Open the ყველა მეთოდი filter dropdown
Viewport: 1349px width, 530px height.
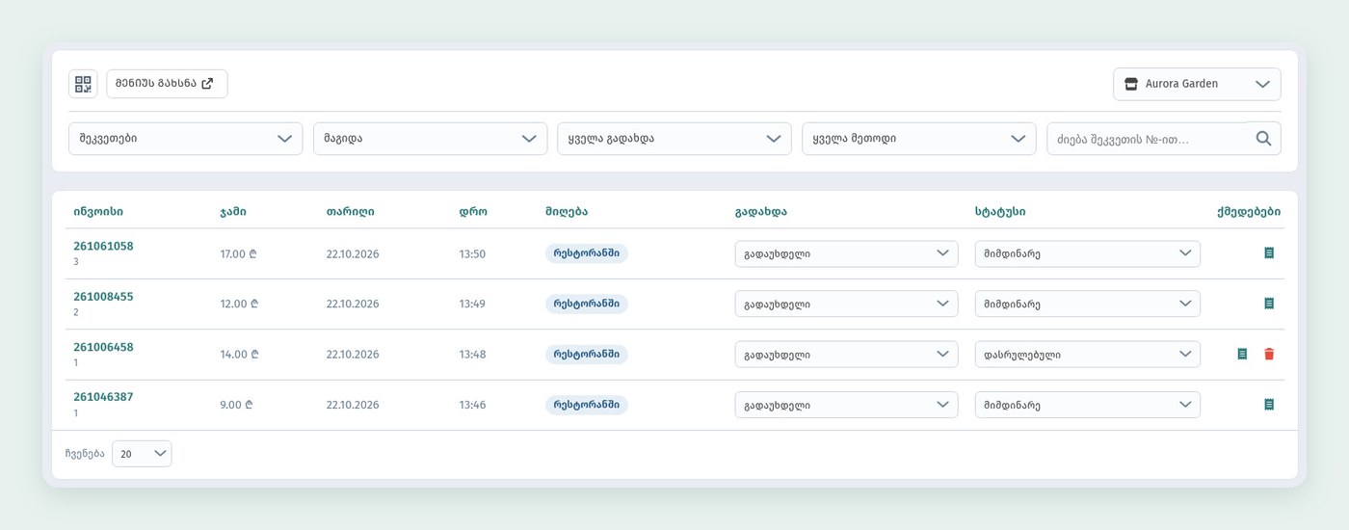click(918, 139)
